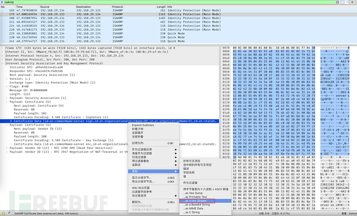Choose 解码为... menu entry
This screenshot has width=357, height=216.
[154, 202]
